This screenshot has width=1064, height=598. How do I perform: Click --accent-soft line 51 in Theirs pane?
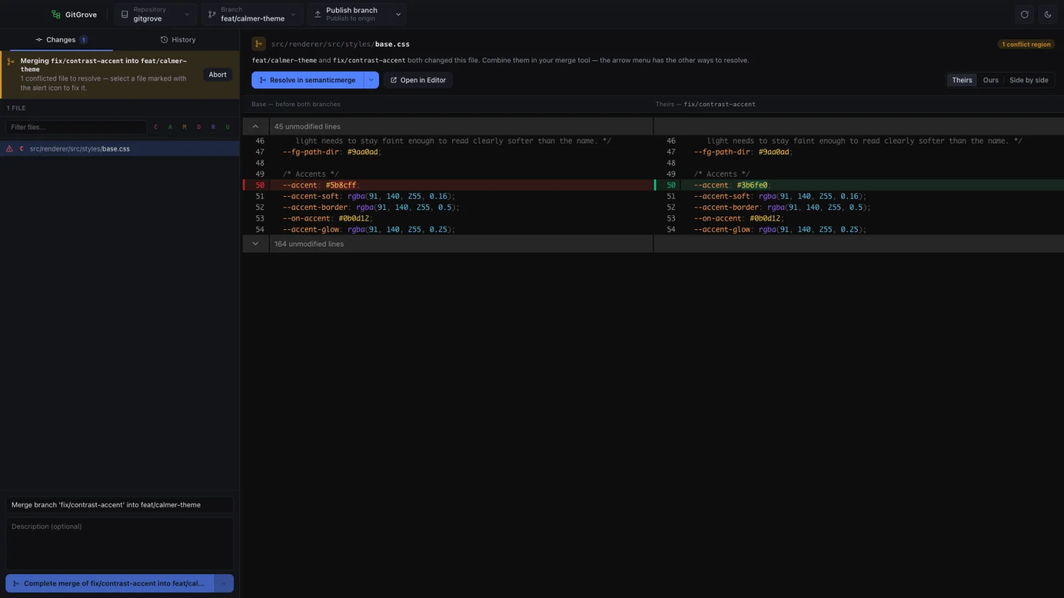[780, 197]
